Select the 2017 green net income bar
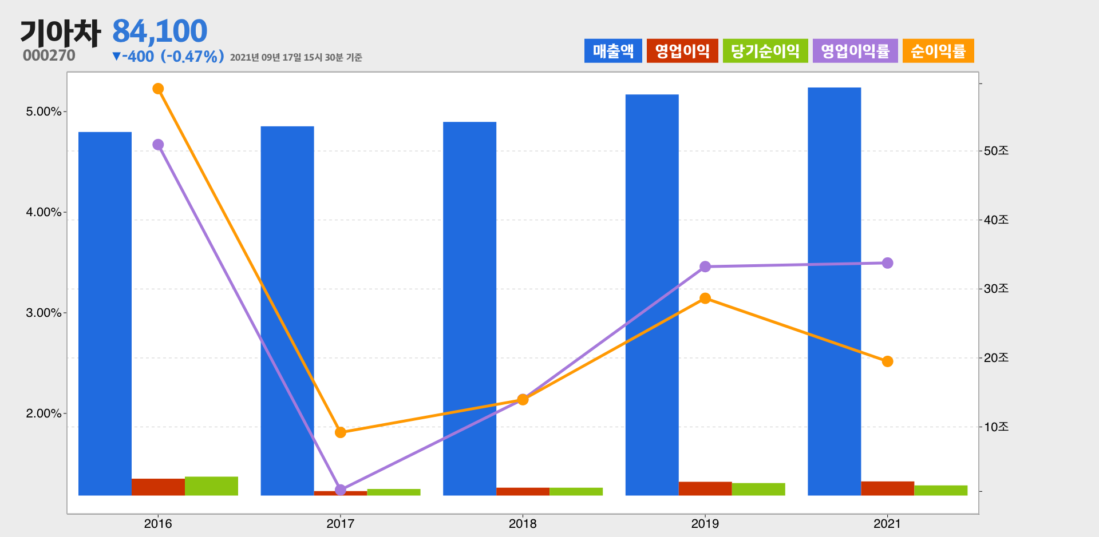Viewport: 1099px width, 537px height. 394,492
